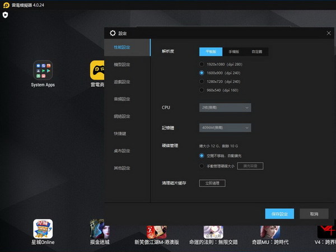Open the 記憶體 memory dropdown
336x252 pixels.
click(225, 128)
